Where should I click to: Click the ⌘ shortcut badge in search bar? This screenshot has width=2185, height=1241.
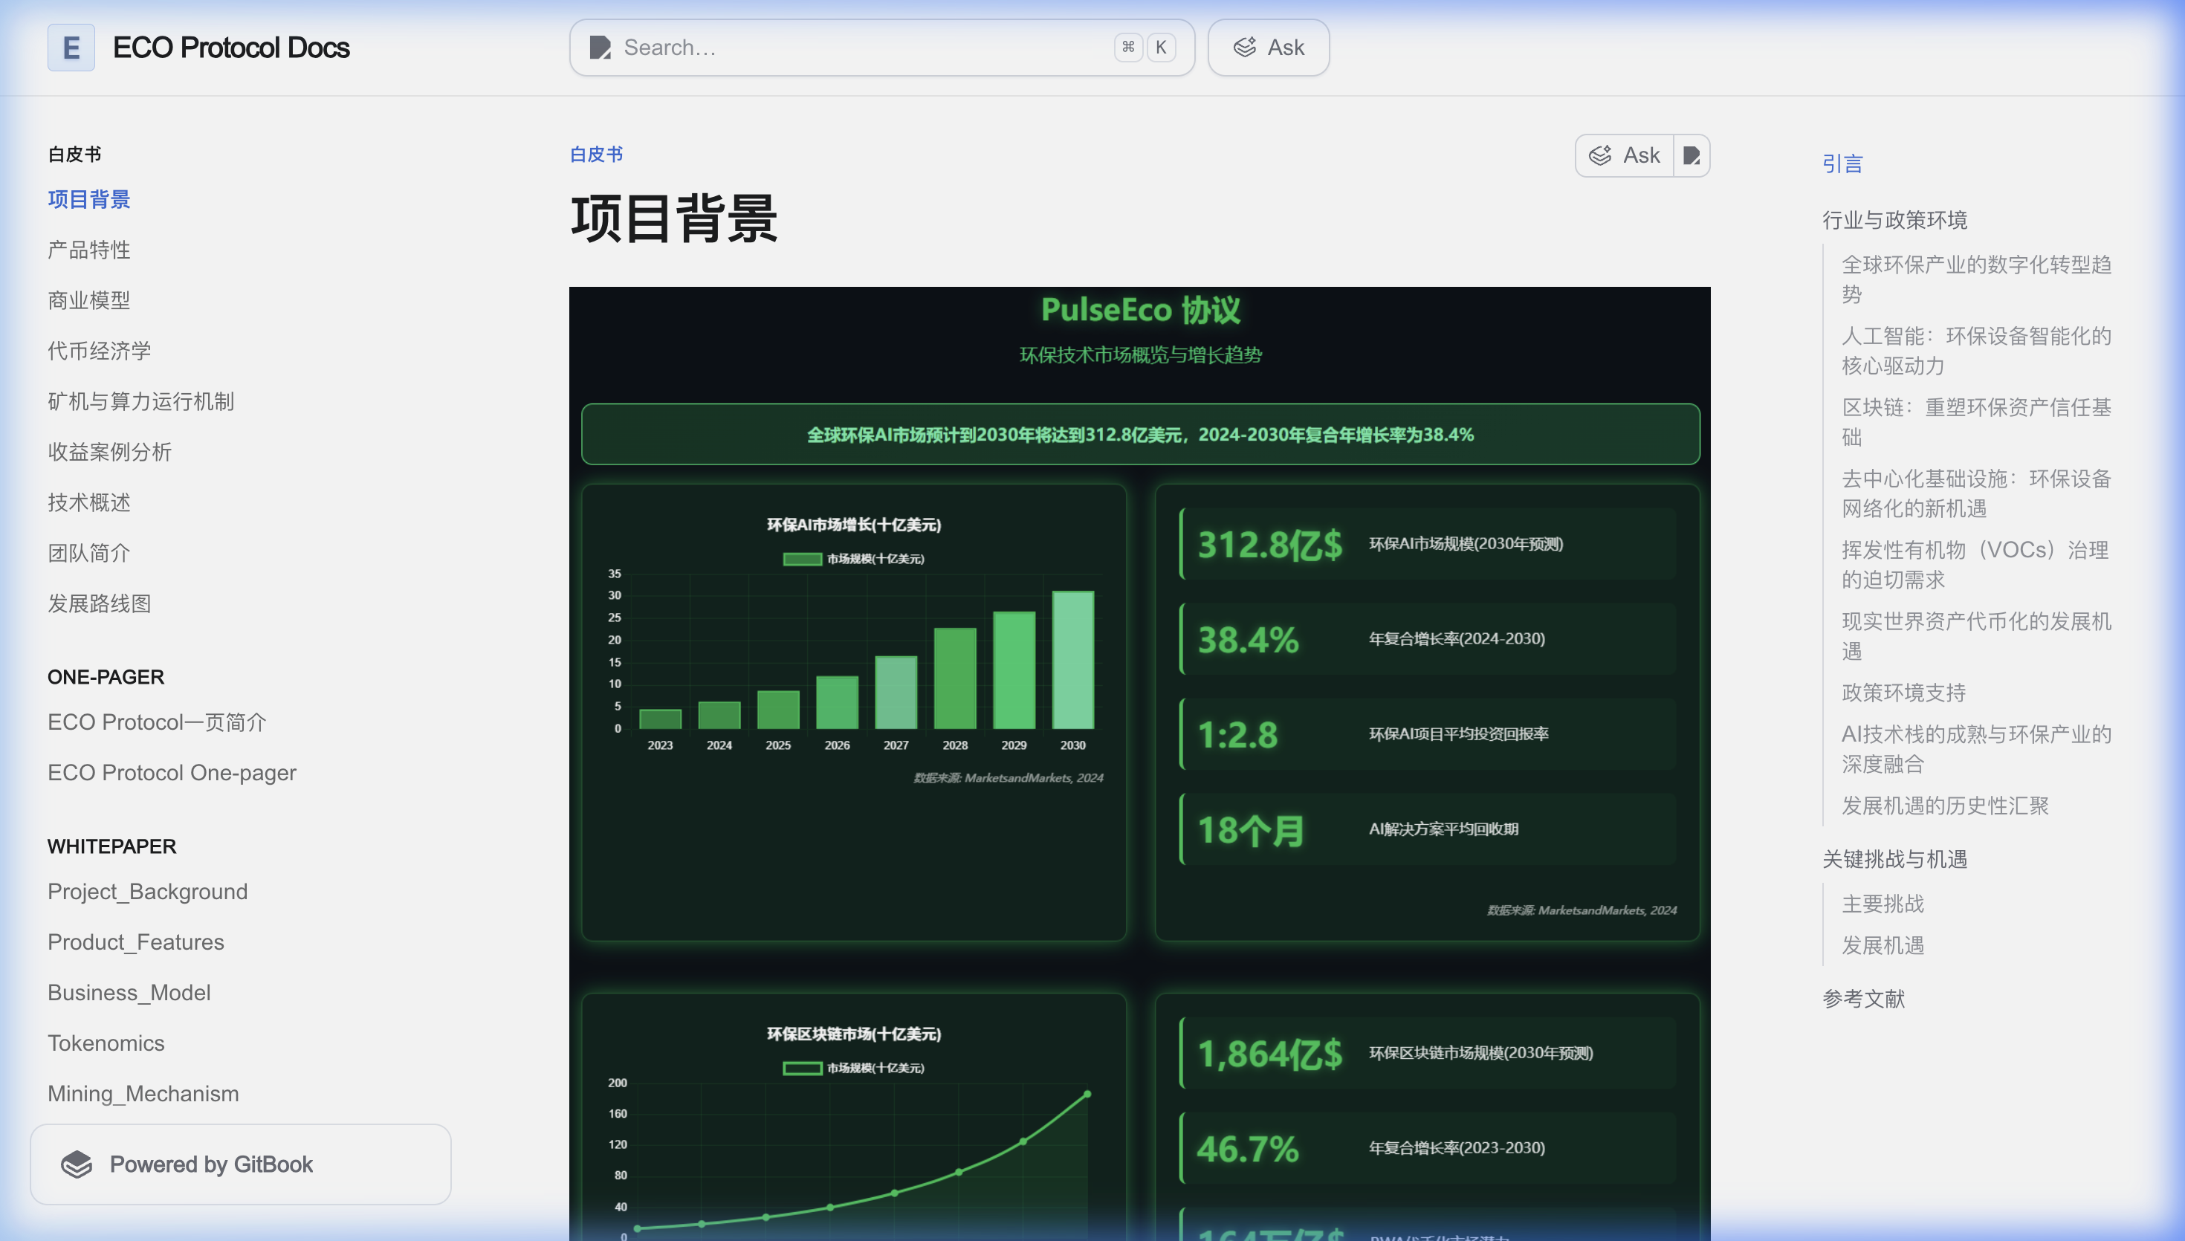point(1129,48)
